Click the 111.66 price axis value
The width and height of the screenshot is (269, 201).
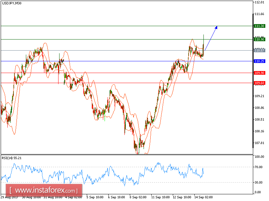point(259,14)
